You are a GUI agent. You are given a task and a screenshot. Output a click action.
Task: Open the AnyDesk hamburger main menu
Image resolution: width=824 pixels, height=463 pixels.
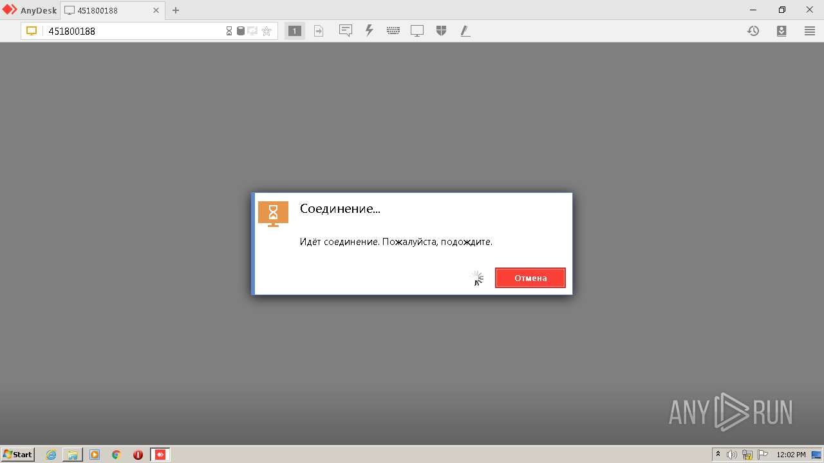coord(810,31)
